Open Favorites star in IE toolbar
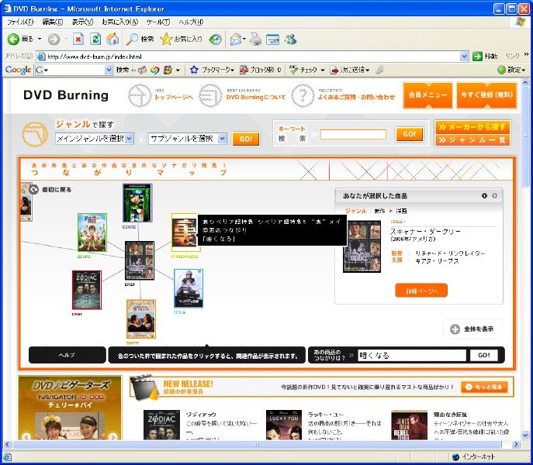The height and width of the screenshot is (465, 533). click(x=166, y=39)
